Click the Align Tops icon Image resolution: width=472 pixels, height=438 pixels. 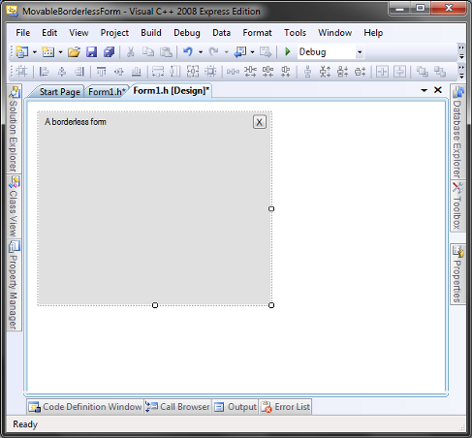101,72
